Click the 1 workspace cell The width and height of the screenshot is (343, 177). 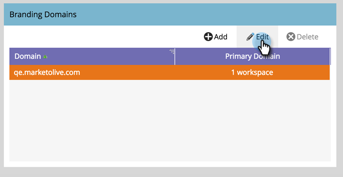[x=252, y=72]
